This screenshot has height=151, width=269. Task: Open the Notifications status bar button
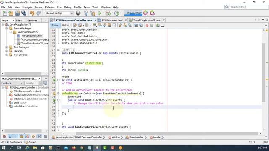(x=14, y=142)
